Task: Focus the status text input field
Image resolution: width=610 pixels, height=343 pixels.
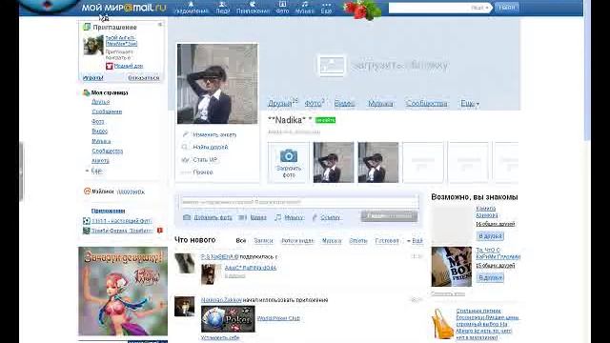Action: (299, 202)
